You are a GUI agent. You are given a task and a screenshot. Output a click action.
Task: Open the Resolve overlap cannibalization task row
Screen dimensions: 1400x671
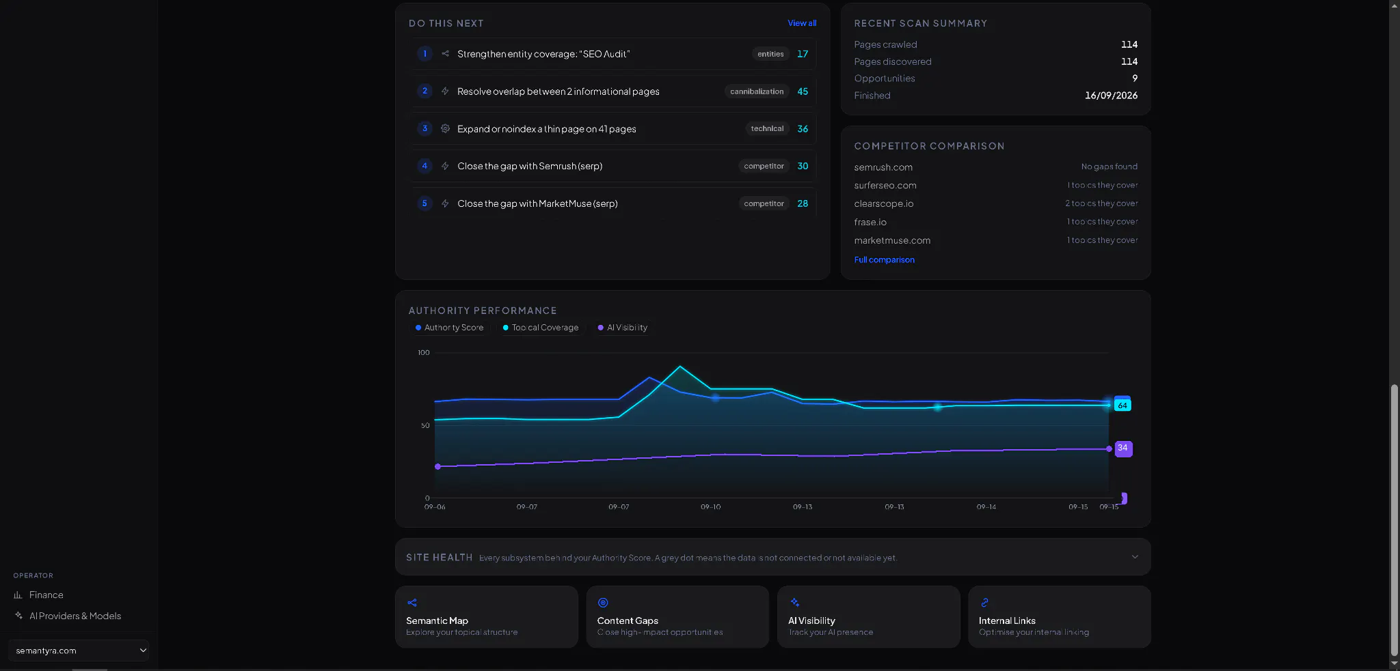pyautogui.click(x=613, y=91)
